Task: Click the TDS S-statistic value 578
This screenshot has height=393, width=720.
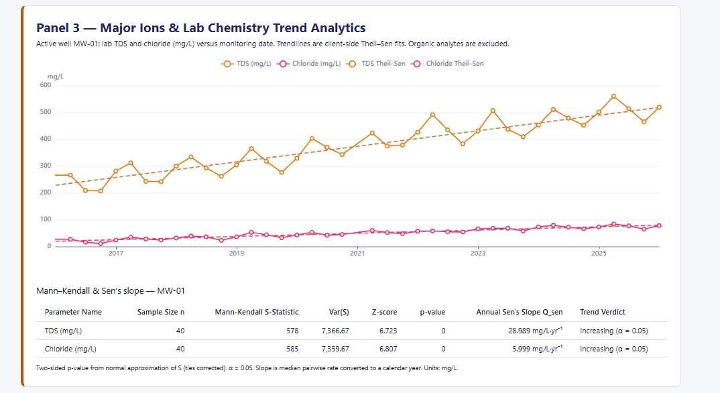Action: point(292,331)
